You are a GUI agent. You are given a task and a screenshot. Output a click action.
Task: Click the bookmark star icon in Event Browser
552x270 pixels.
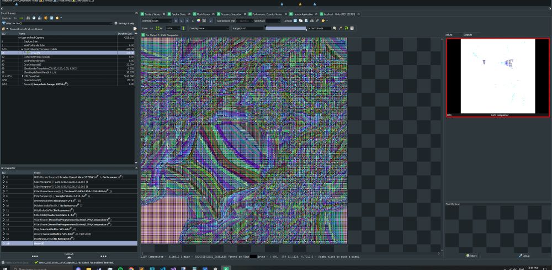tap(57, 18)
